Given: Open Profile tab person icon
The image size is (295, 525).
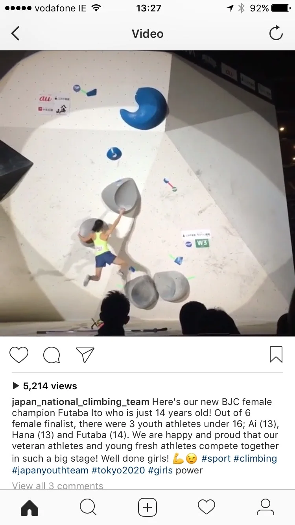Looking at the screenshot, I should pyautogui.click(x=265, y=507).
